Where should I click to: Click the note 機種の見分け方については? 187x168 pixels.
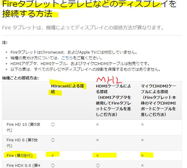tap(56, 58)
